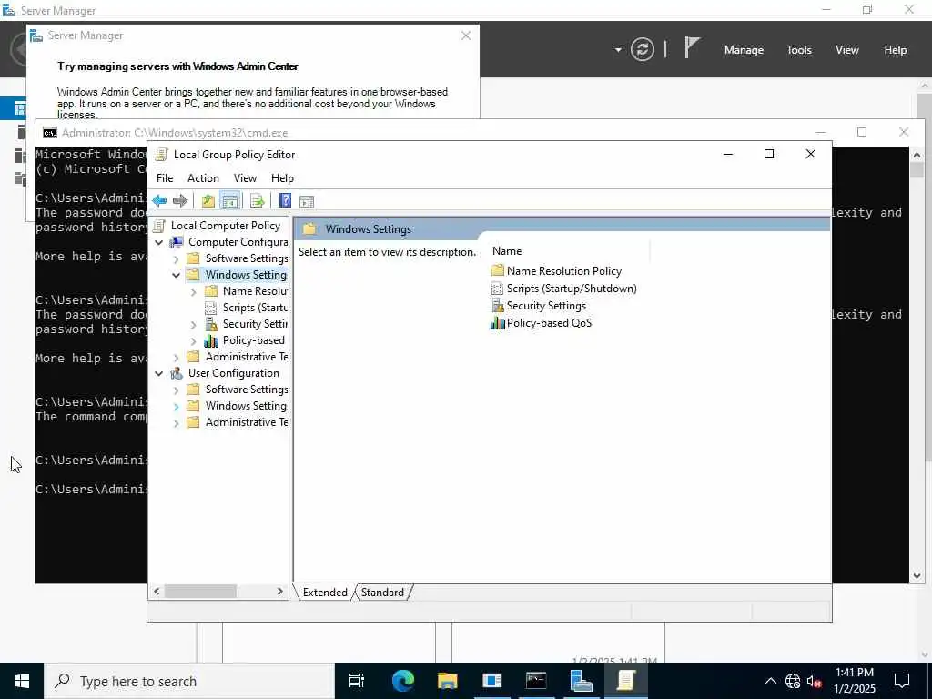Viewport: 932px width, 699px height.
Task: Switch to the Standard tab
Action: pyautogui.click(x=382, y=593)
